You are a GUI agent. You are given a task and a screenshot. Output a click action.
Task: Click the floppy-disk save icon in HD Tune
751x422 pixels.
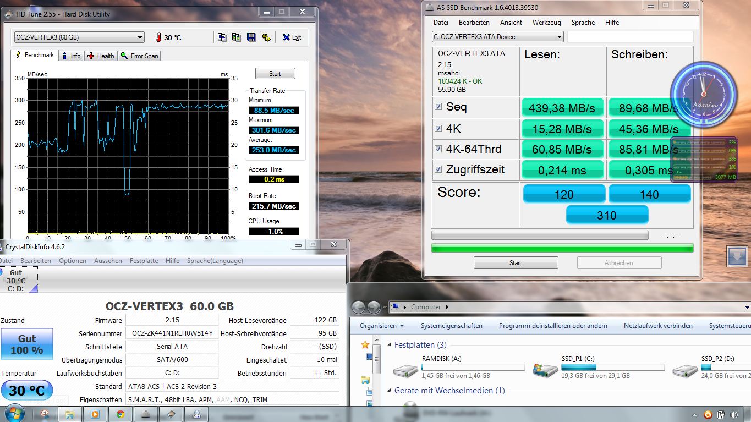pyautogui.click(x=251, y=37)
